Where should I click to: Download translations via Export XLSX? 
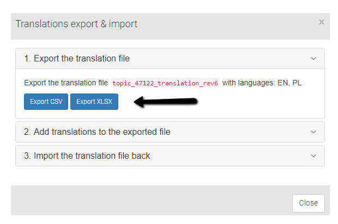94,102
